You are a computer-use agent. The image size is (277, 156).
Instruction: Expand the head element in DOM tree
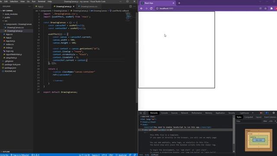pos(141,122)
